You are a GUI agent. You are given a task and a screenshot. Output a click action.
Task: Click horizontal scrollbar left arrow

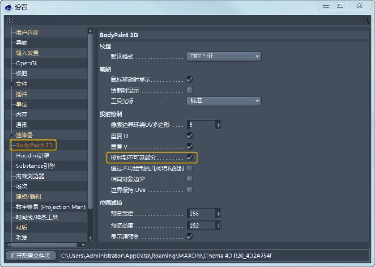click(x=9, y=245)
